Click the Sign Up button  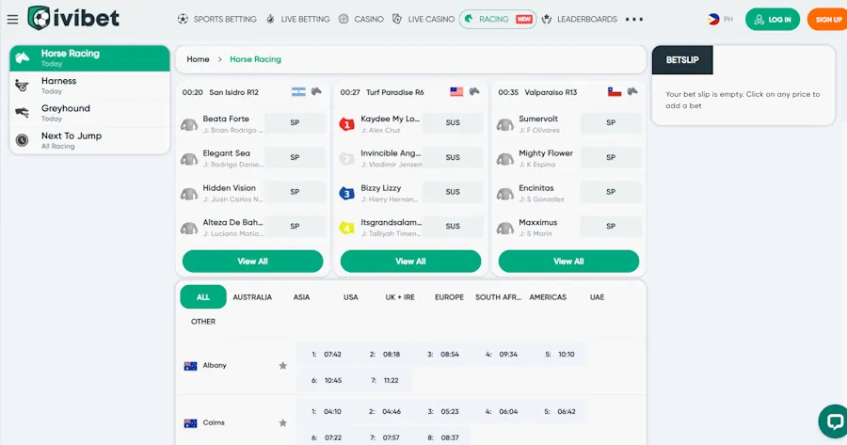pyautogui.click(x=827, y=20)
